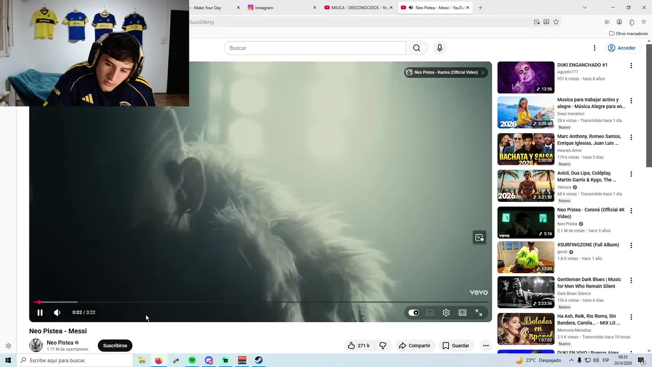Open picture-in-picture from the address bar
The image size is (652, 367).
[x=537, y=22]
